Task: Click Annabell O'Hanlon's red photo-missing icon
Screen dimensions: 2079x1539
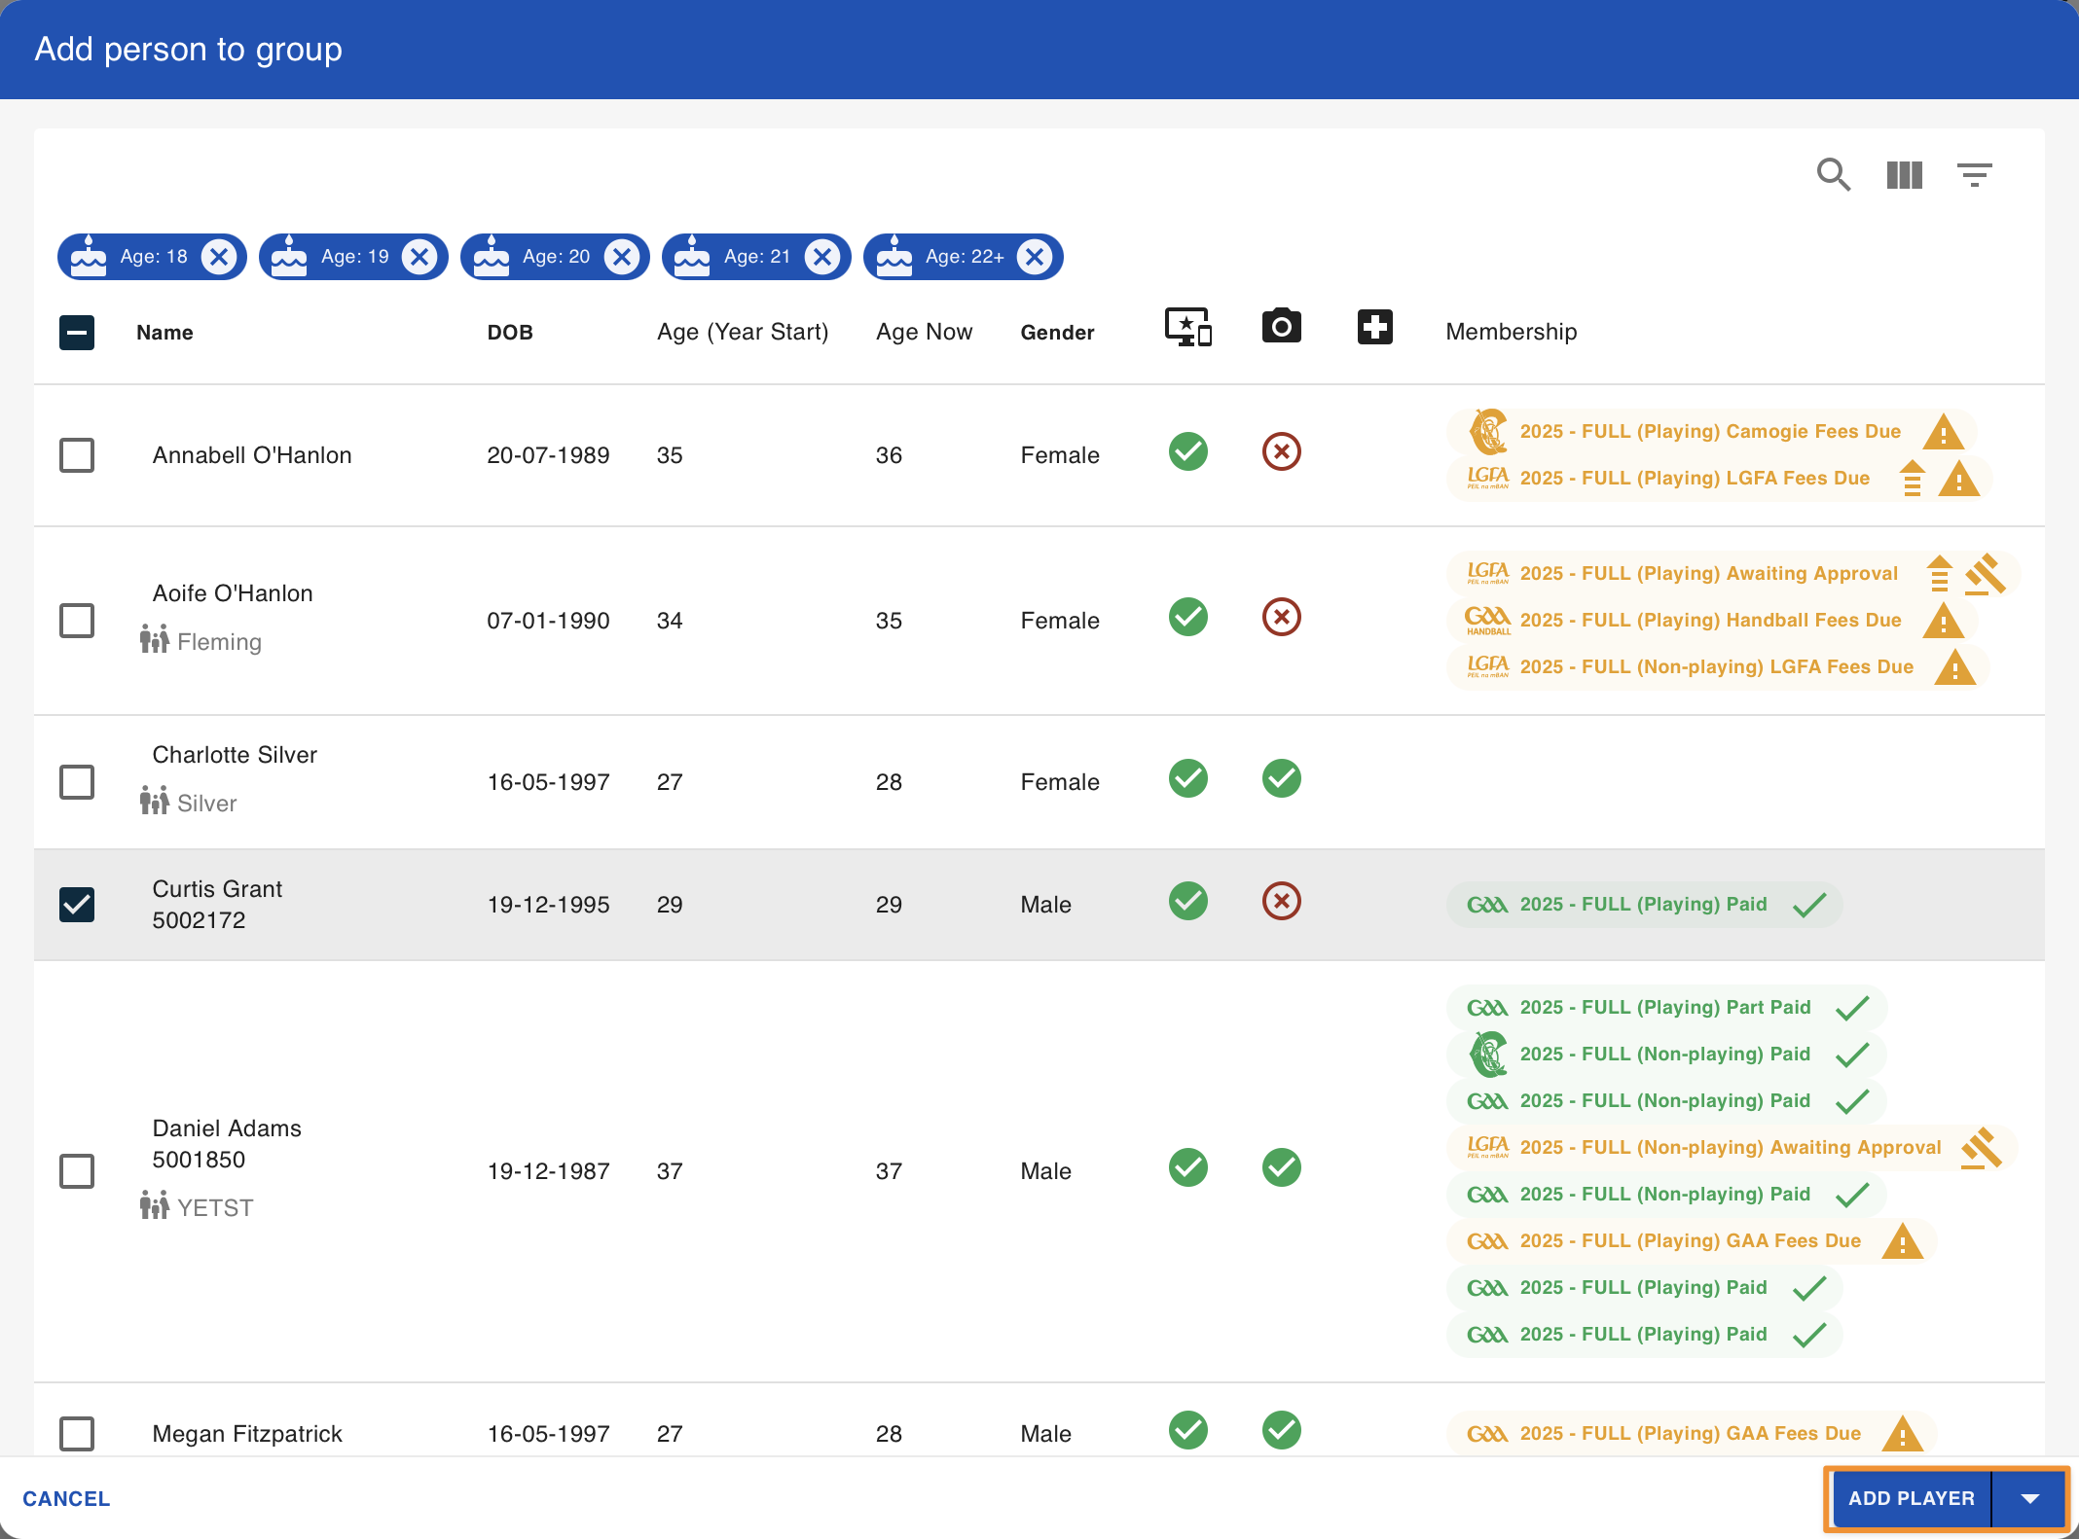Action: (1281, 451)
